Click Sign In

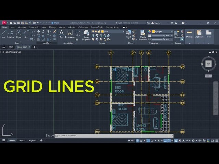point(156,23)
